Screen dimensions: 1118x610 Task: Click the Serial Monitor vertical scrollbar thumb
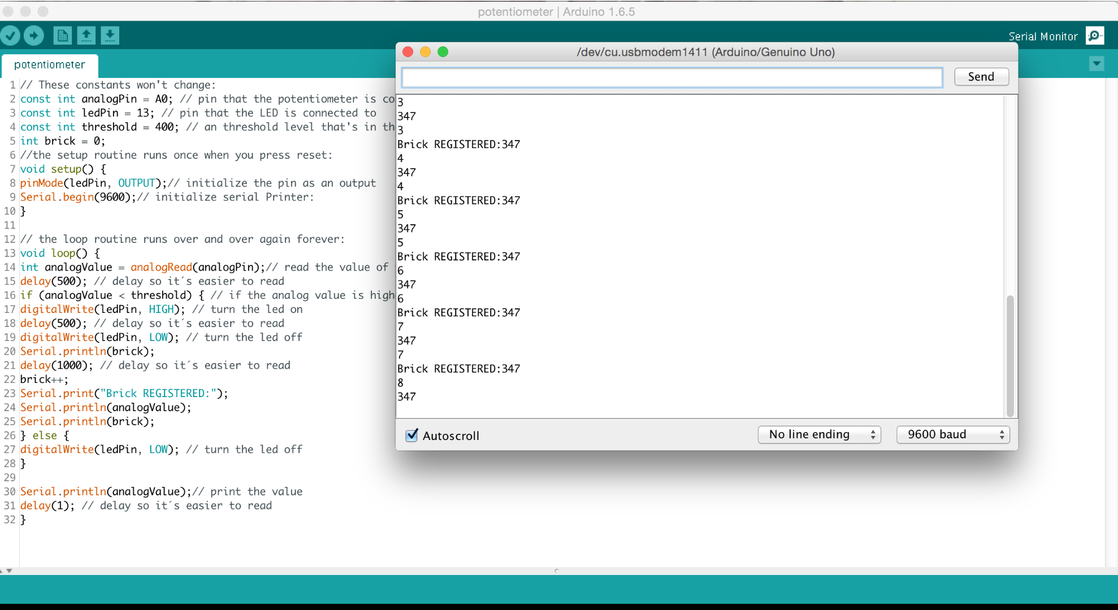(1010, 355)
